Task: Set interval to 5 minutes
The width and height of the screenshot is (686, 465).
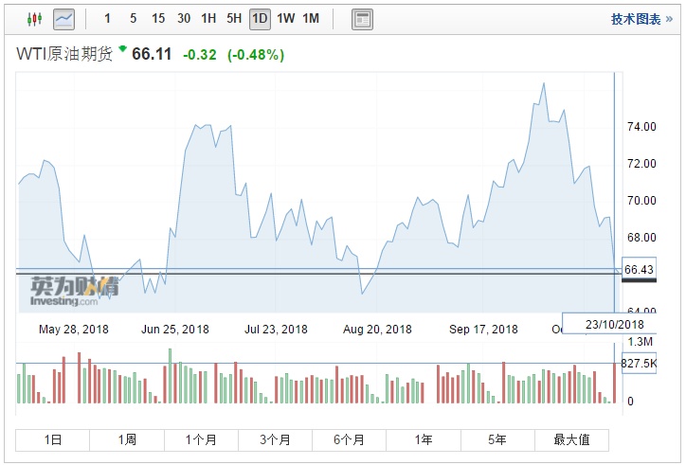Action: [x=133, y=18]
